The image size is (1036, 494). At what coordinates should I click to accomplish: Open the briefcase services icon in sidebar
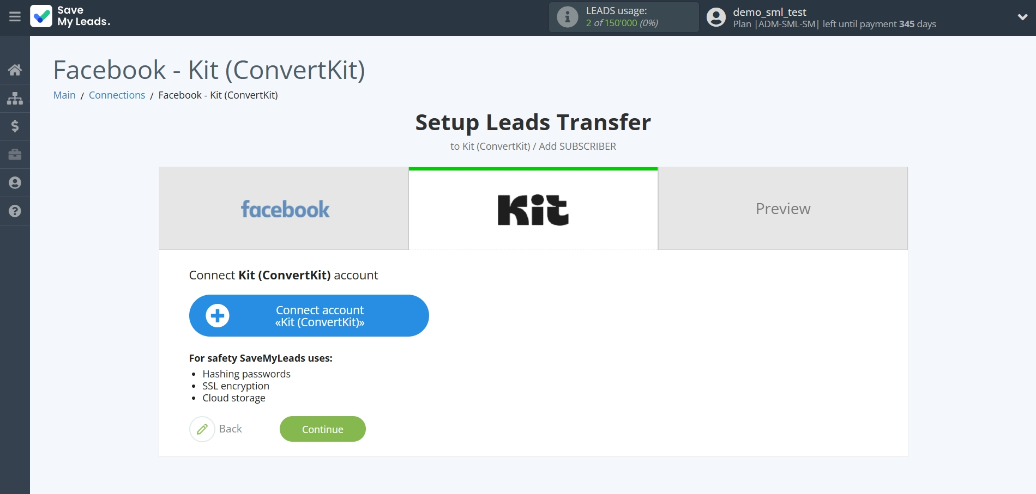(x=15, y=155)
